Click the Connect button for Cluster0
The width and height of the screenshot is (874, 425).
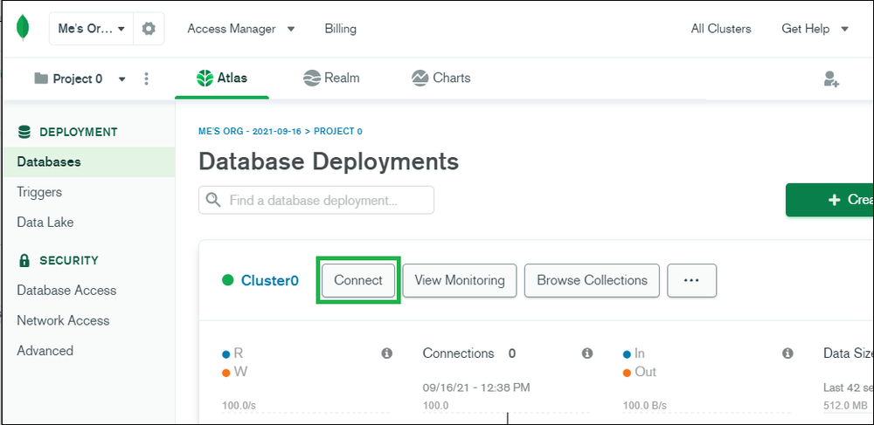(358, 280)
